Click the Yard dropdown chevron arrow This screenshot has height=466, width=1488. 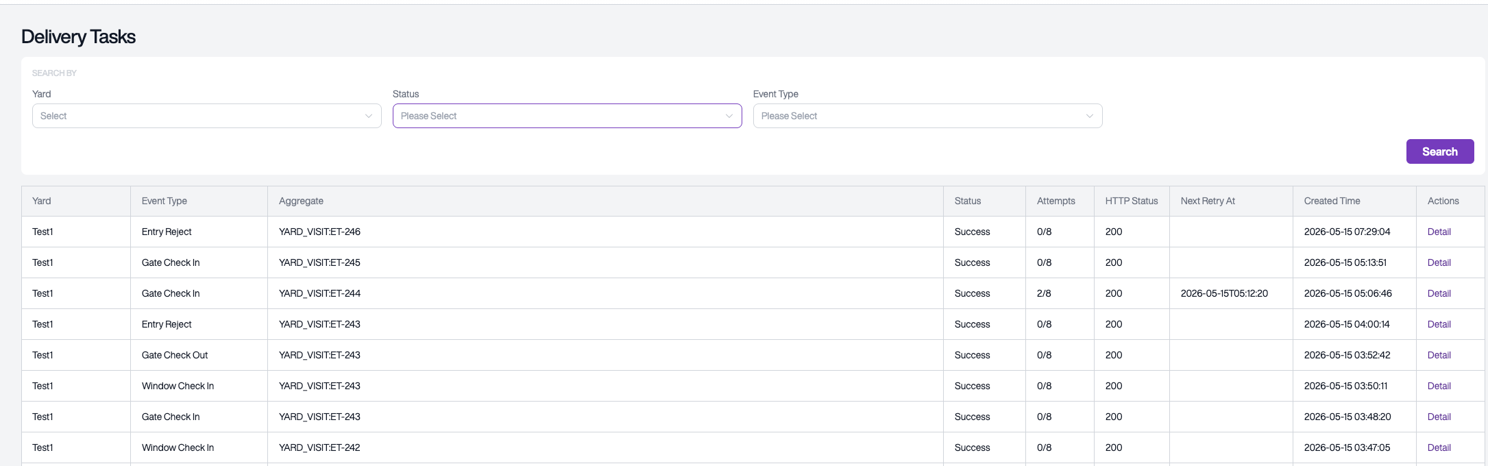369,116
